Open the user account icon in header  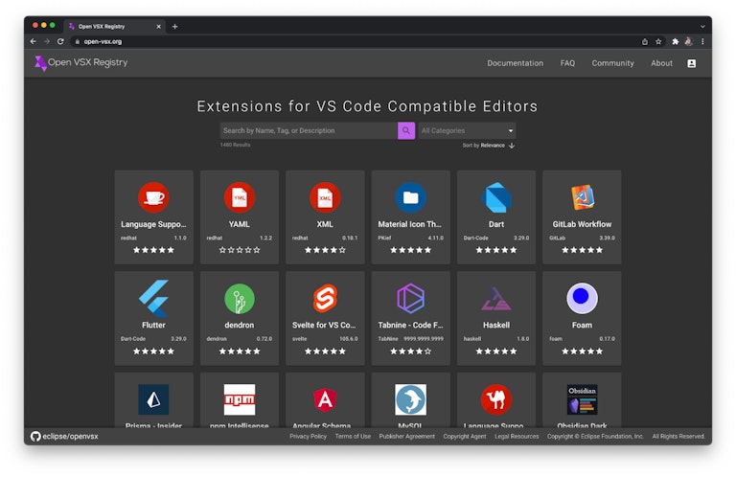(x=691, y=63)
